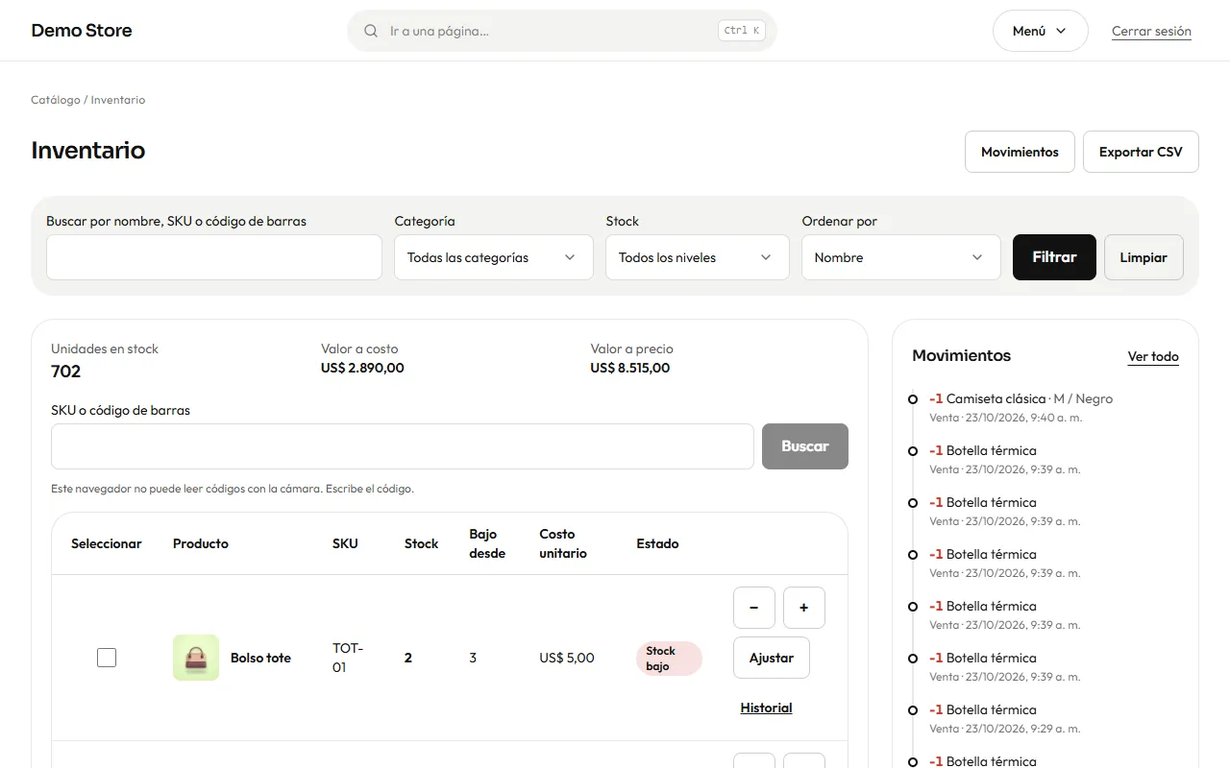Viewport: 1230px width, 768px height.
Task: Click the TOT-01 SKU cell
Action: point(348,658)
